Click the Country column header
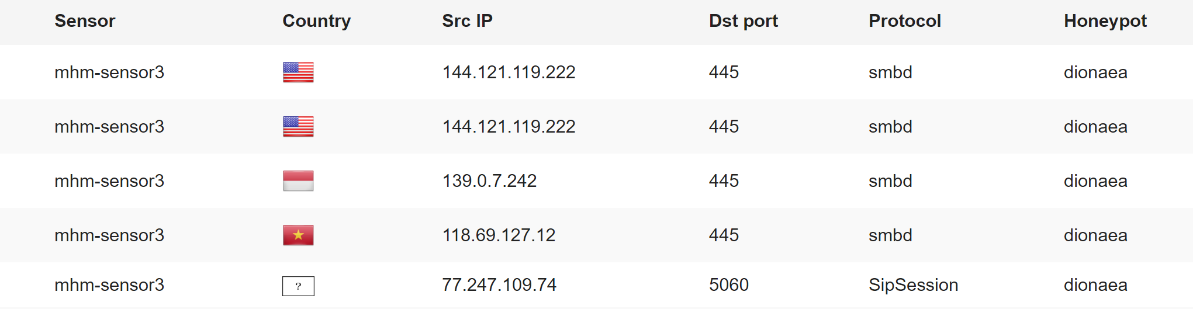Screen dimensions: 1193x309 click(316, 21)
